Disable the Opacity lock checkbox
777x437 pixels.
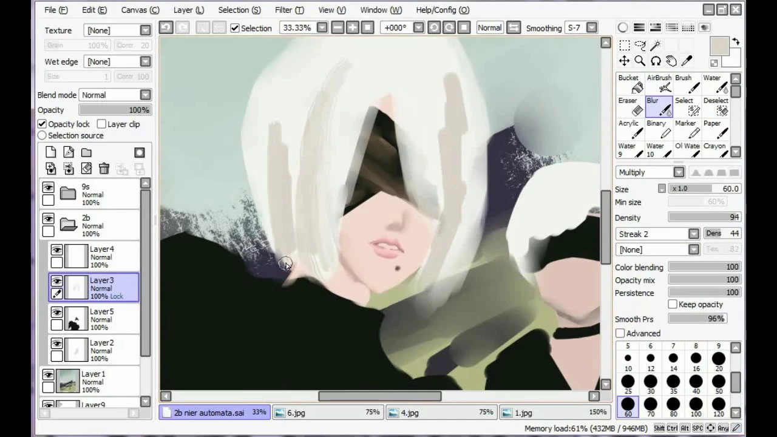click(42, 124)
